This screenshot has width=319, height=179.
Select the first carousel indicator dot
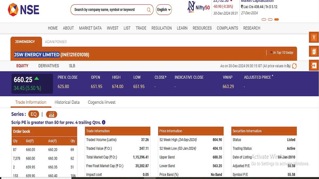264,19
